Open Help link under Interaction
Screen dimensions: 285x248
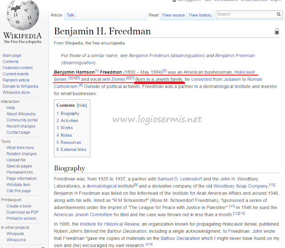[x=11, y=108]
